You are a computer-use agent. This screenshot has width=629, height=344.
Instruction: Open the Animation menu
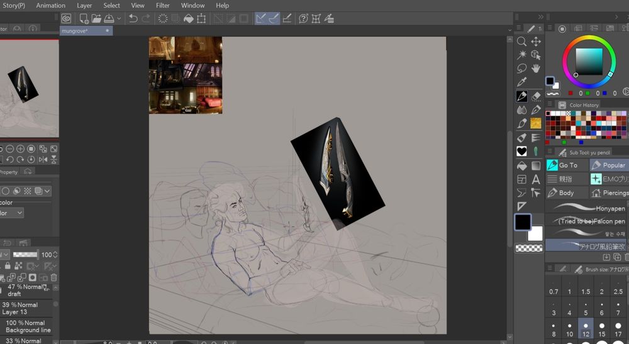pyautogui.click(x=50, y=6)
